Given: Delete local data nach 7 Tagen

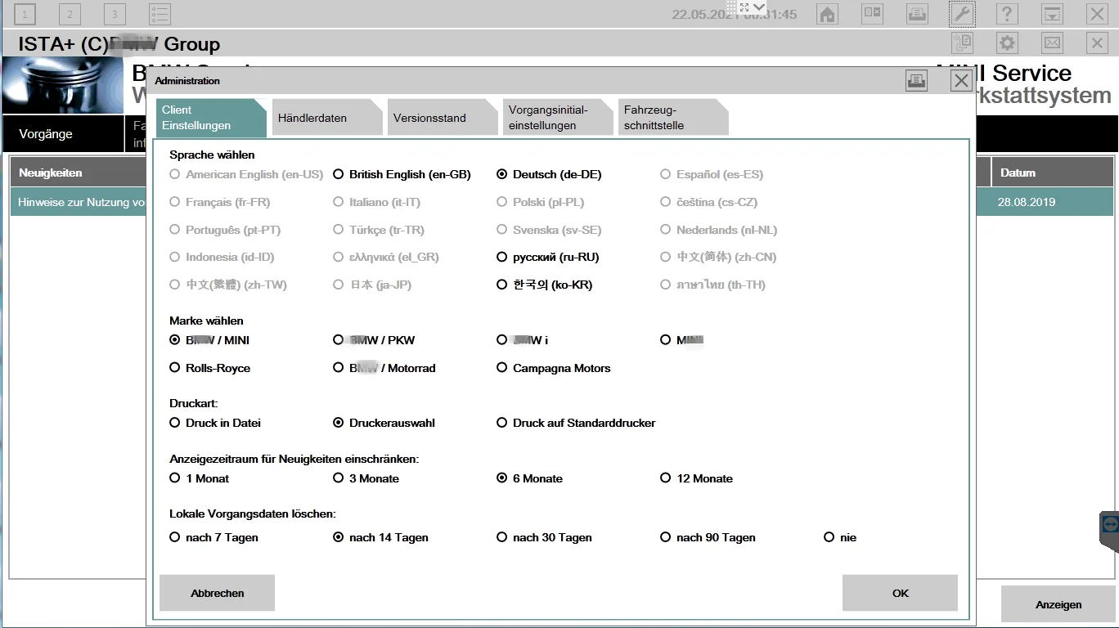Looking at the screenshot, I should pos(213,537).
